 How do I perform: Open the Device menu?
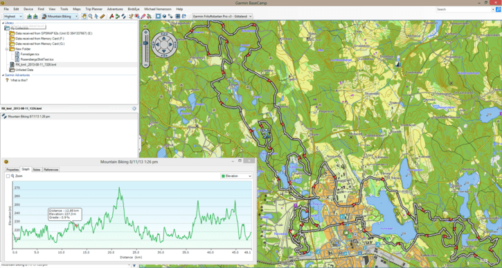(x=28, y=9)
